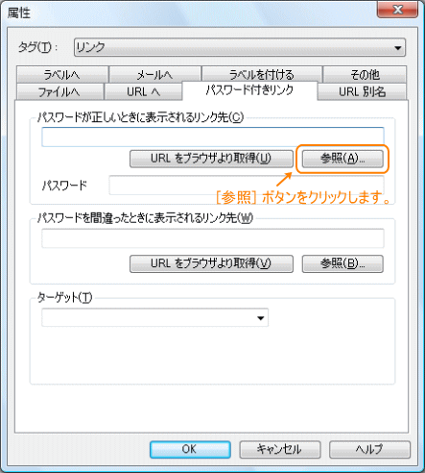Select the その他 tab

[365, 74]
